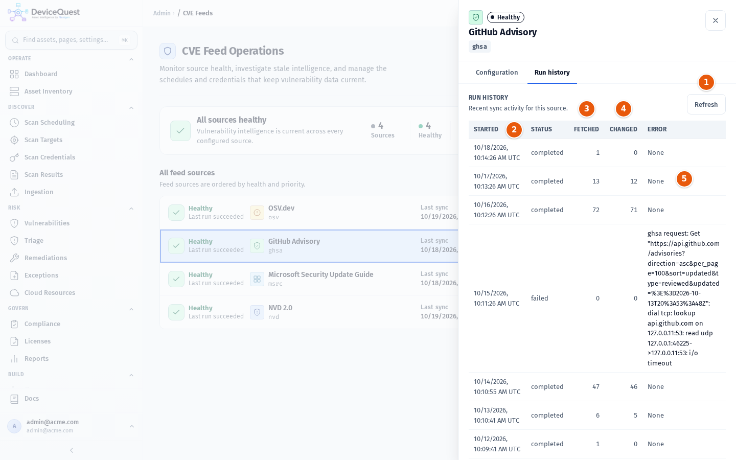Go to Vulnerabilities page

(x=71, y=223)
